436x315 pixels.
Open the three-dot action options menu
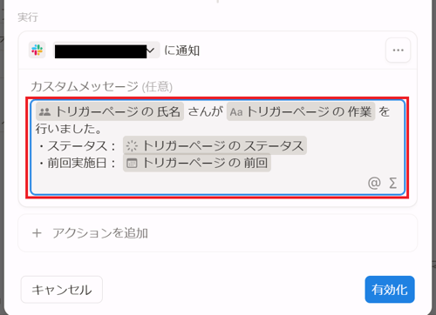click(x=398, y=50)
